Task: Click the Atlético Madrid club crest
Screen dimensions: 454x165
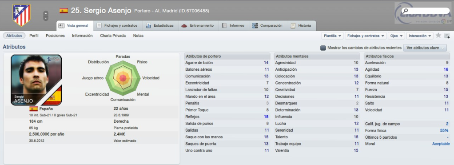Action: pos(21,15)
